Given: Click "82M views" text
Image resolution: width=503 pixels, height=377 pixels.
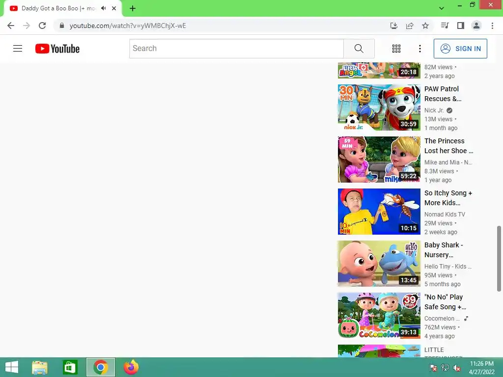Looking at the screenshot, I should tap(438, 67).
